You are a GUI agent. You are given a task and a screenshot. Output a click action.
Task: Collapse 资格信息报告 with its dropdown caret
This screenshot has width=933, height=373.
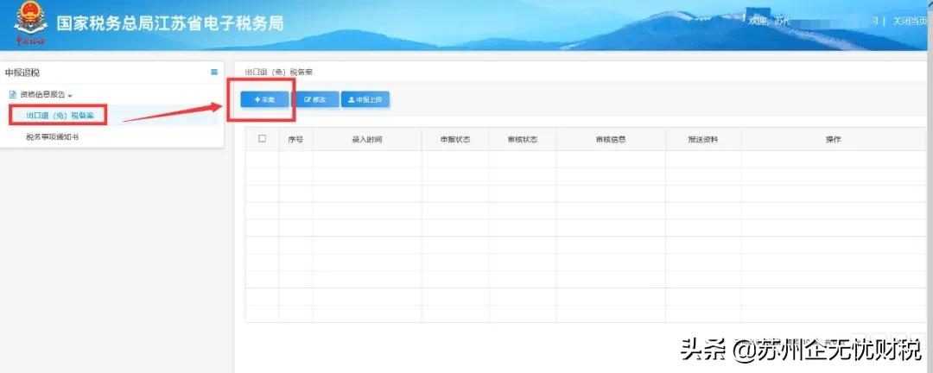70,95
